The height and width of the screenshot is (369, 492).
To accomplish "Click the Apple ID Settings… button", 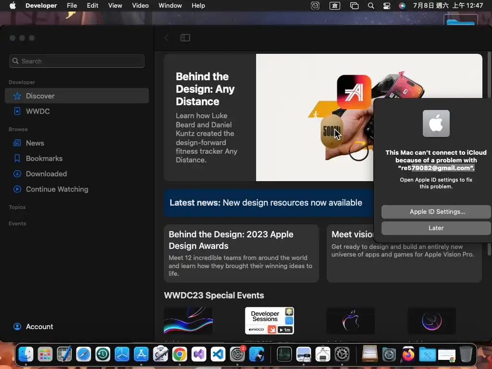I will (436, 212).
